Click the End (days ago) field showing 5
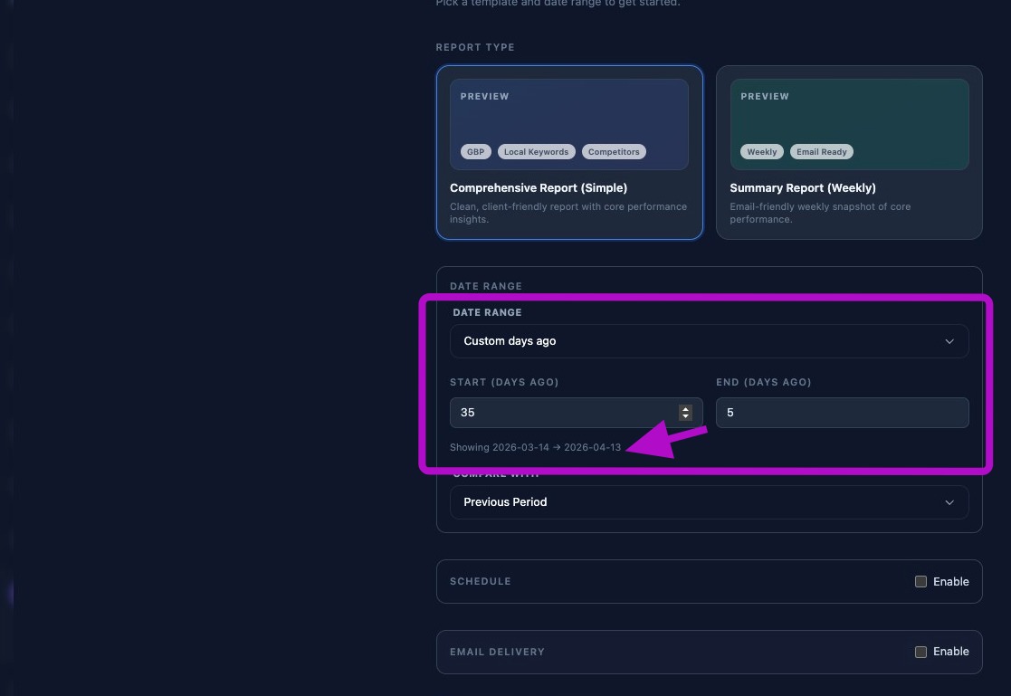The image size is (1011, 696). 842,413
